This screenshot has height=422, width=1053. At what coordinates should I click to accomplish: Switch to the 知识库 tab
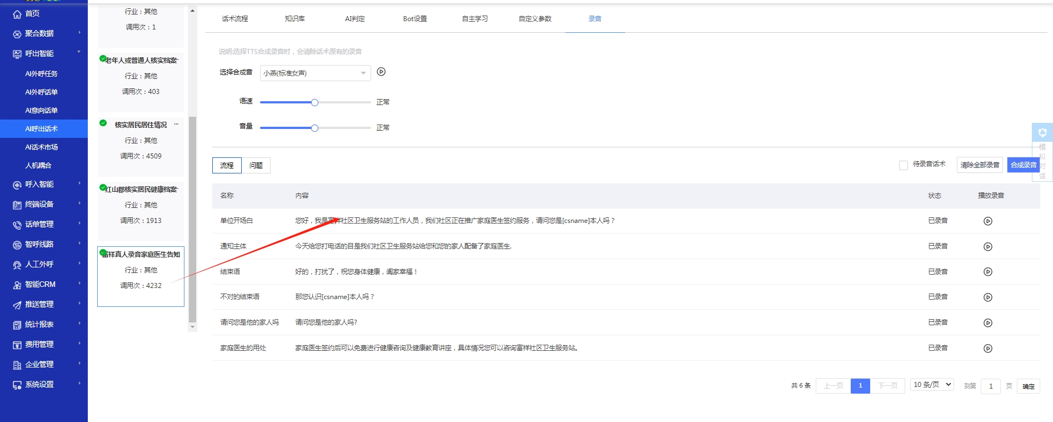pyautogui.click(x=295, y=19)
